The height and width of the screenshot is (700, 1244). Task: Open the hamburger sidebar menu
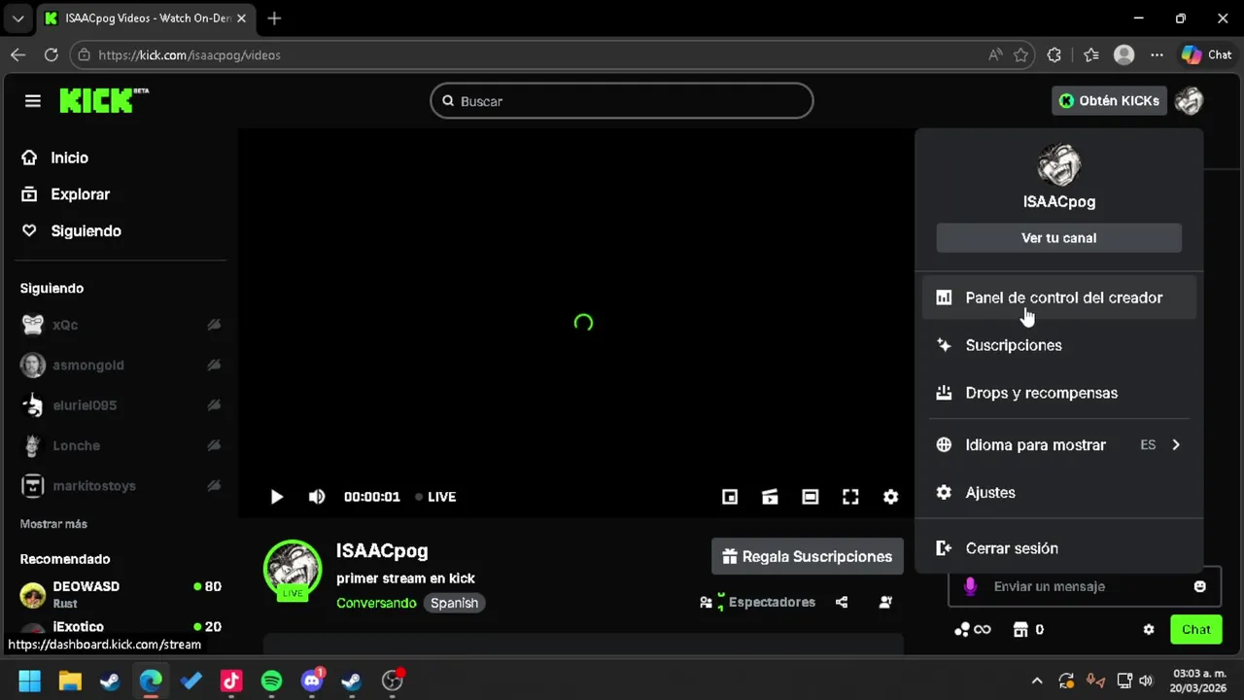(x=33, y=101)
